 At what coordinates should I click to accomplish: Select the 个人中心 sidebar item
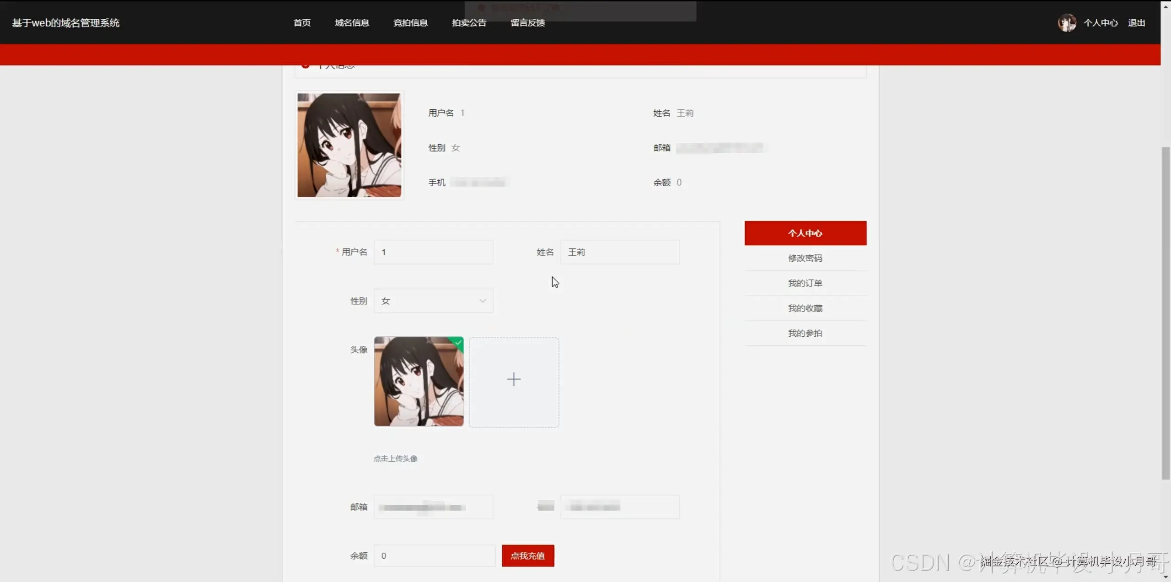click(805, 233)
